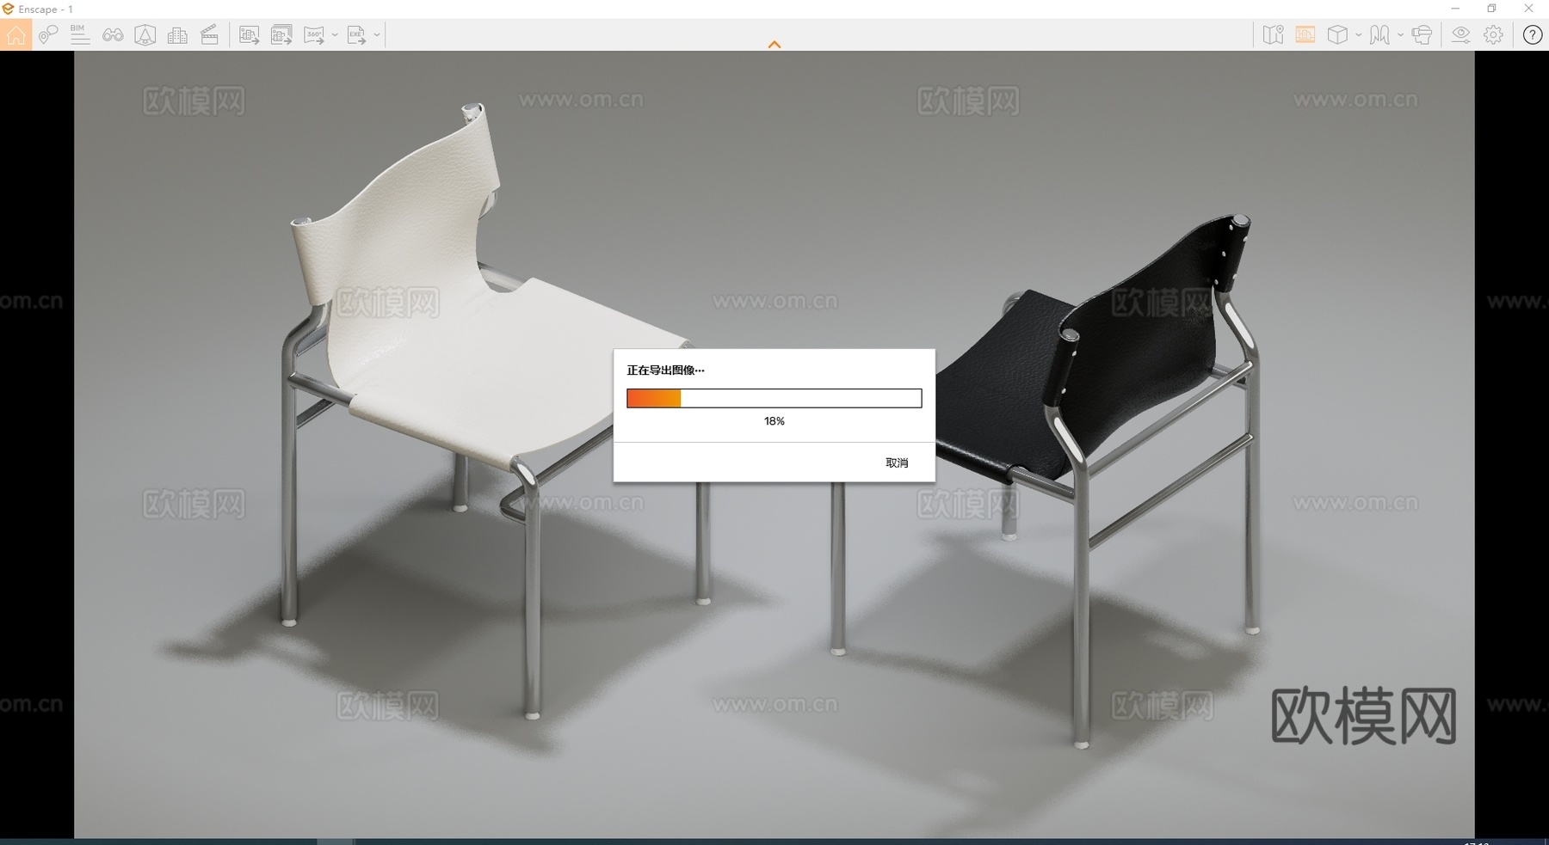Open general settings gear icon
1549x845 pixels.
click(1494, 35)
